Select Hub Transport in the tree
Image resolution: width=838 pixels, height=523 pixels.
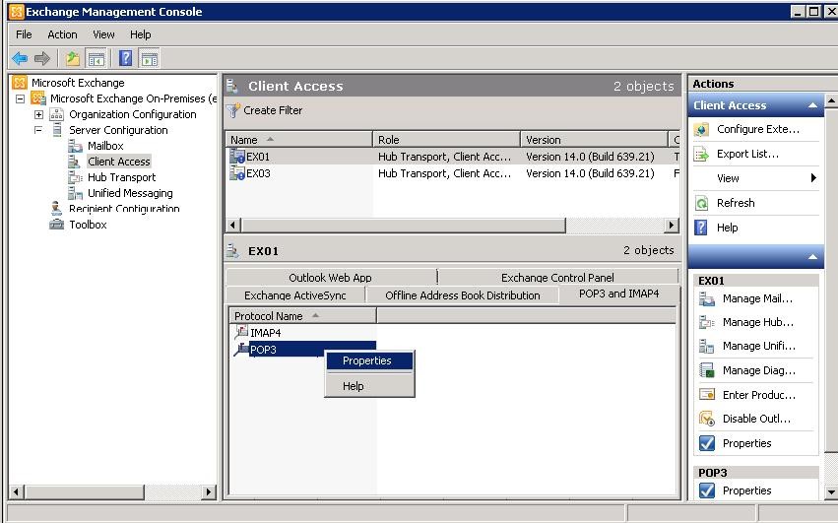pos(121,177)
